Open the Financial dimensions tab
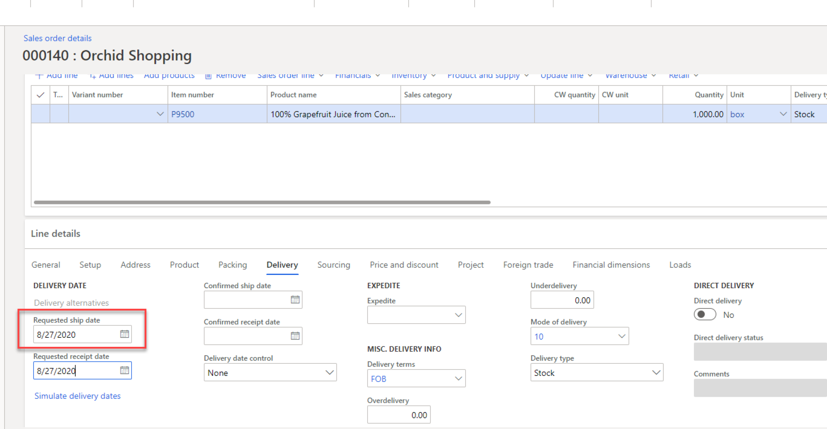 pos(611,265)
